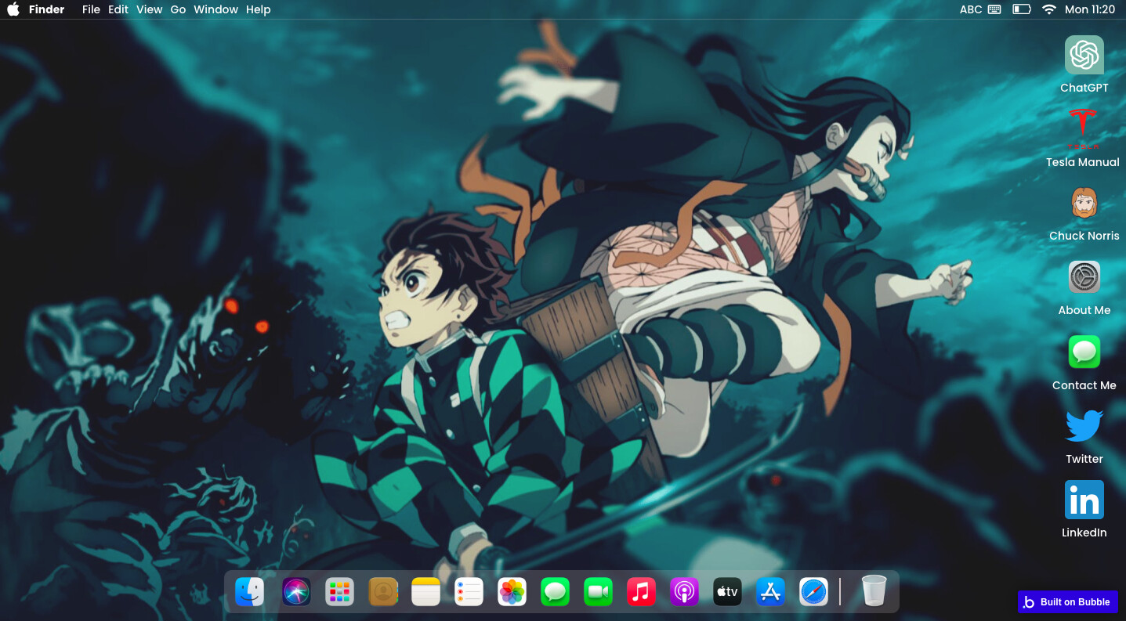Viewport: 1126px width, 621px height.
Task: Open the Help menu
Action: pyautogui.click(x=258, y=9)
